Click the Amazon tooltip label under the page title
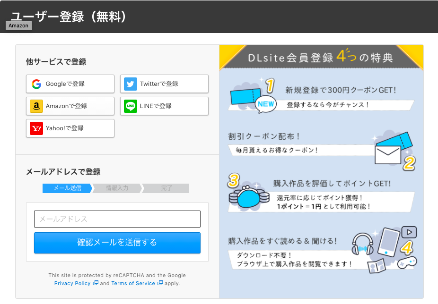This screenshot has height=304, width=438. tap(18, 25)
